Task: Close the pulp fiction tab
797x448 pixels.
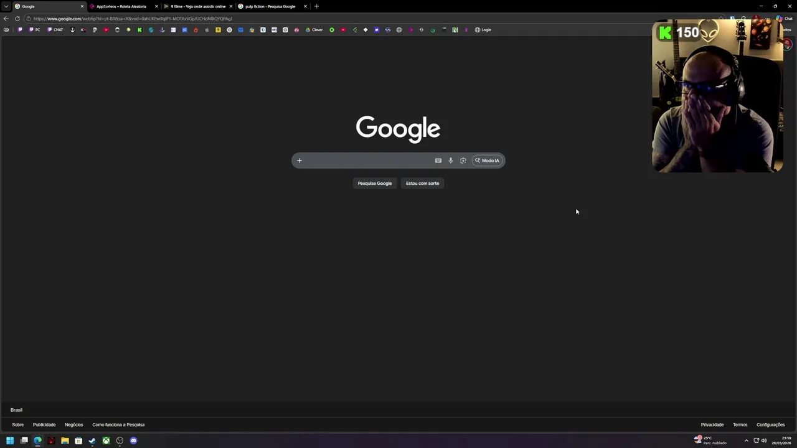Action: tap(305, 6)
